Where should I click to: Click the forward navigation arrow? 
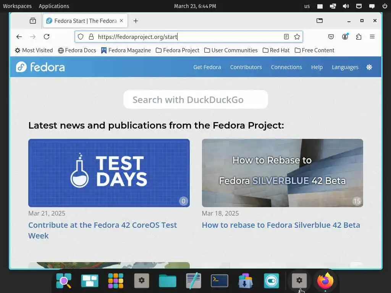(x=33, y=37)
